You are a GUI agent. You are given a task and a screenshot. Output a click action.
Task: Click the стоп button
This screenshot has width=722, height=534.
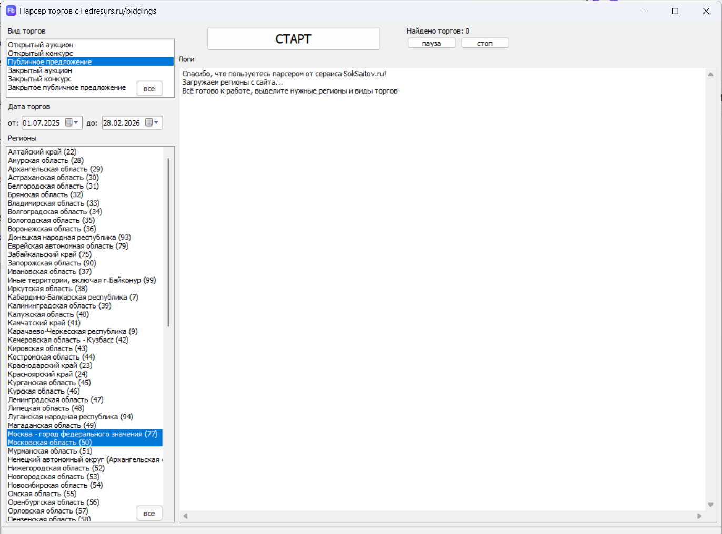point(485,43)
